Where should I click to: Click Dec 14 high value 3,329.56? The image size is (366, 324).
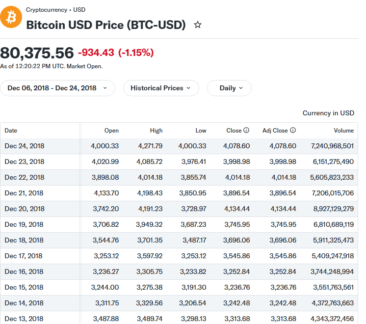(149, 303)
